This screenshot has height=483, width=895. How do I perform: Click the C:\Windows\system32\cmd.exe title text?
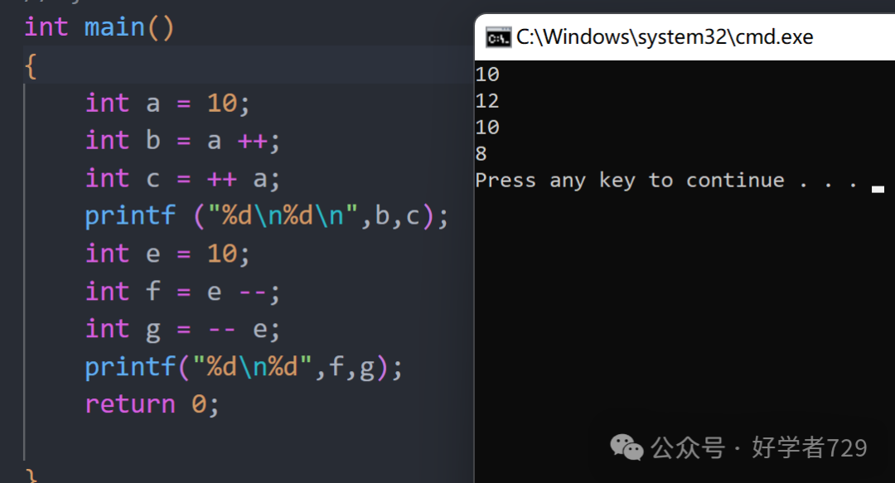coord(665,37)
